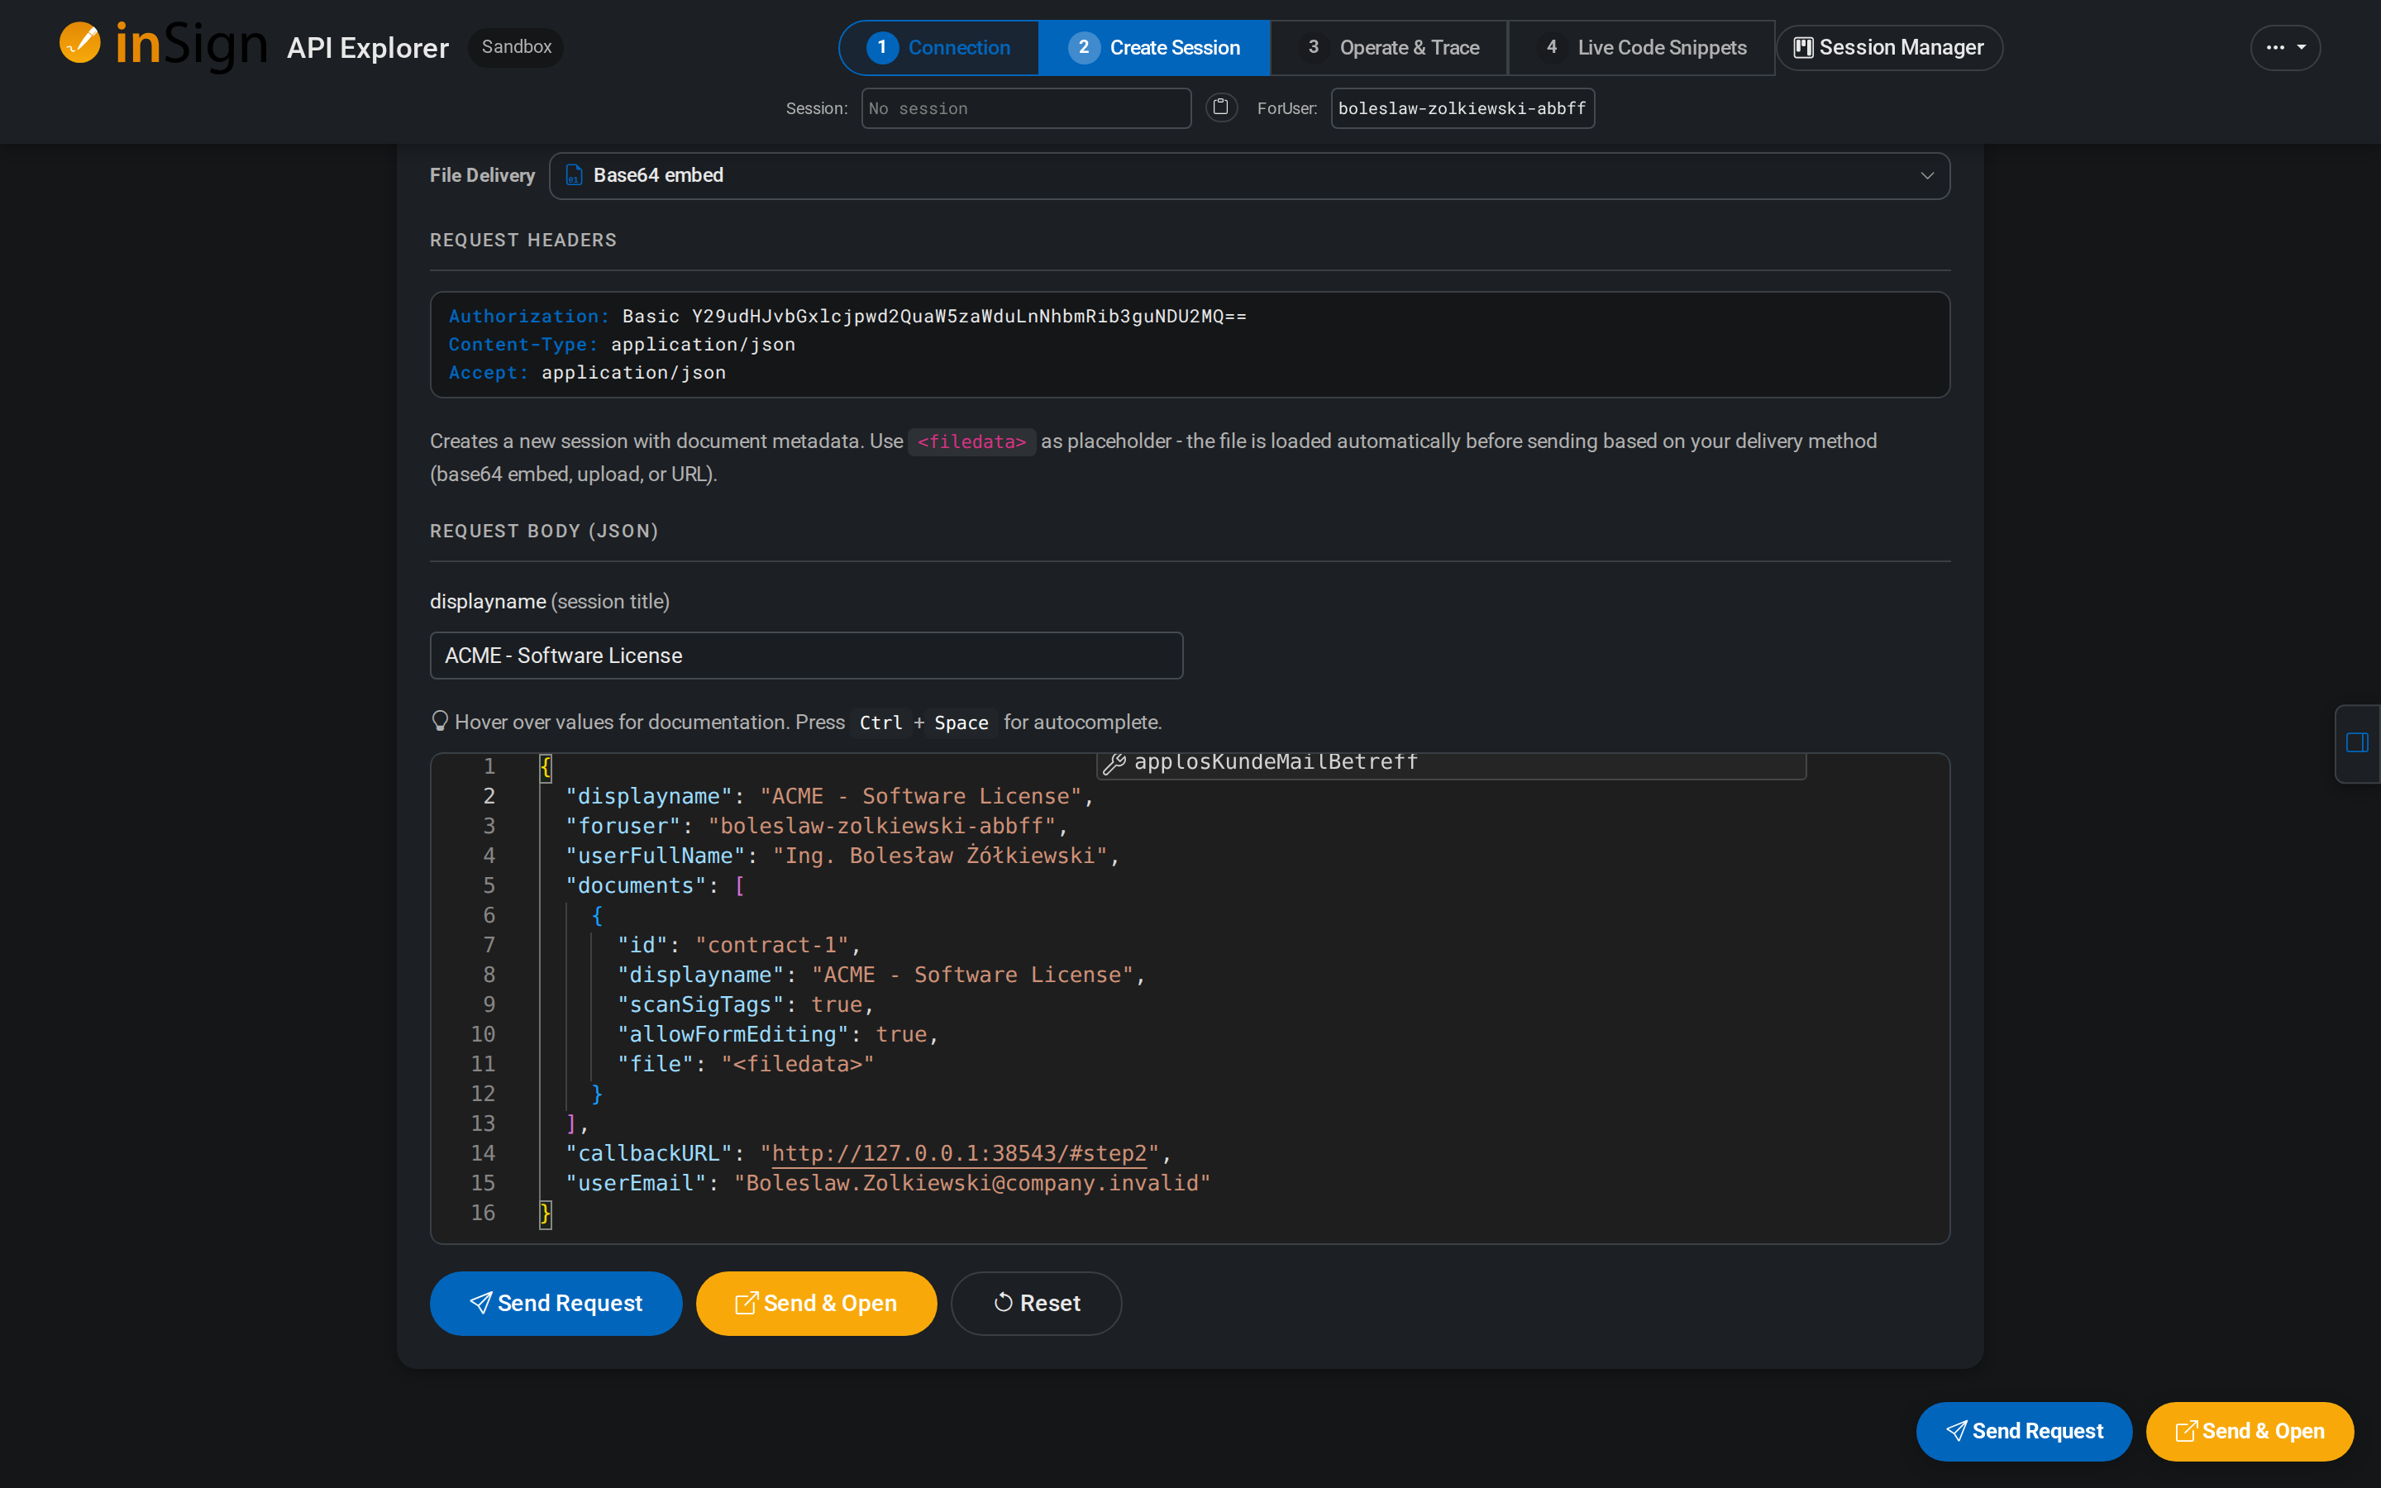Expand the blue side panel icon on right edge
This screenshot has height=1488, width=2381.
tap(2356, 743)
